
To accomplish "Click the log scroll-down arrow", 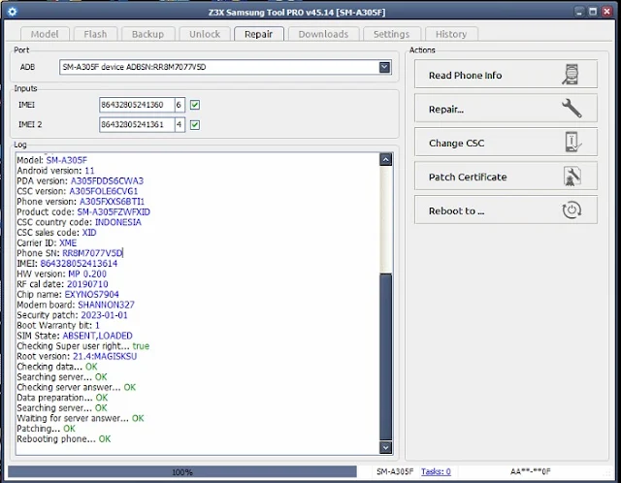I will click(385, 447).
